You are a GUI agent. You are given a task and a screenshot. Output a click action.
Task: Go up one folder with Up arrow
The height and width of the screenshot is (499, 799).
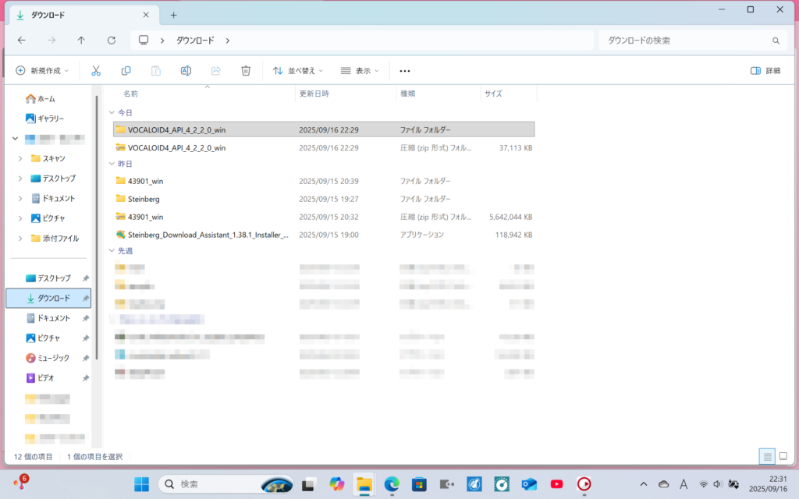pyautogui.click(x=81, y=41)
